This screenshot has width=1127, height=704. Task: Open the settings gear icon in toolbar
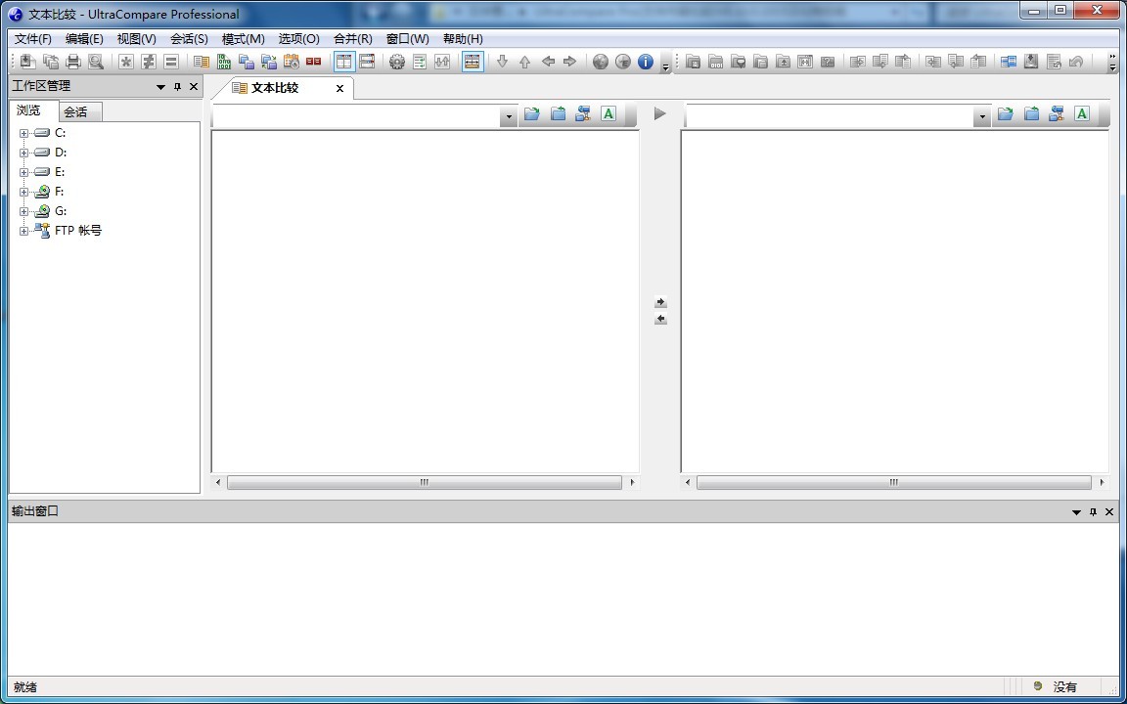pos(396,62)
